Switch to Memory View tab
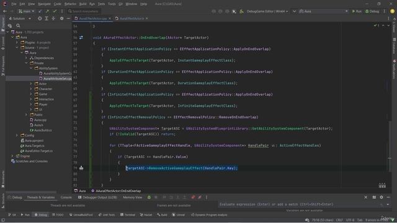The width and height of the screenshot is (397, 223). tap(132, 197)
